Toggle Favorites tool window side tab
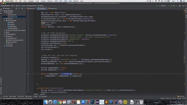 1,91
